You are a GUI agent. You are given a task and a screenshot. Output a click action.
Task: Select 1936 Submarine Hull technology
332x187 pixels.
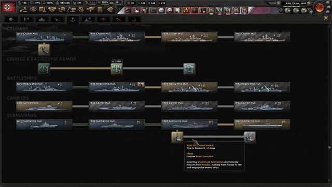(x=117, y=124)
